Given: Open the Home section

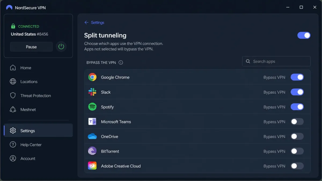Looking at the screenshot, I should tap(38, 68).
